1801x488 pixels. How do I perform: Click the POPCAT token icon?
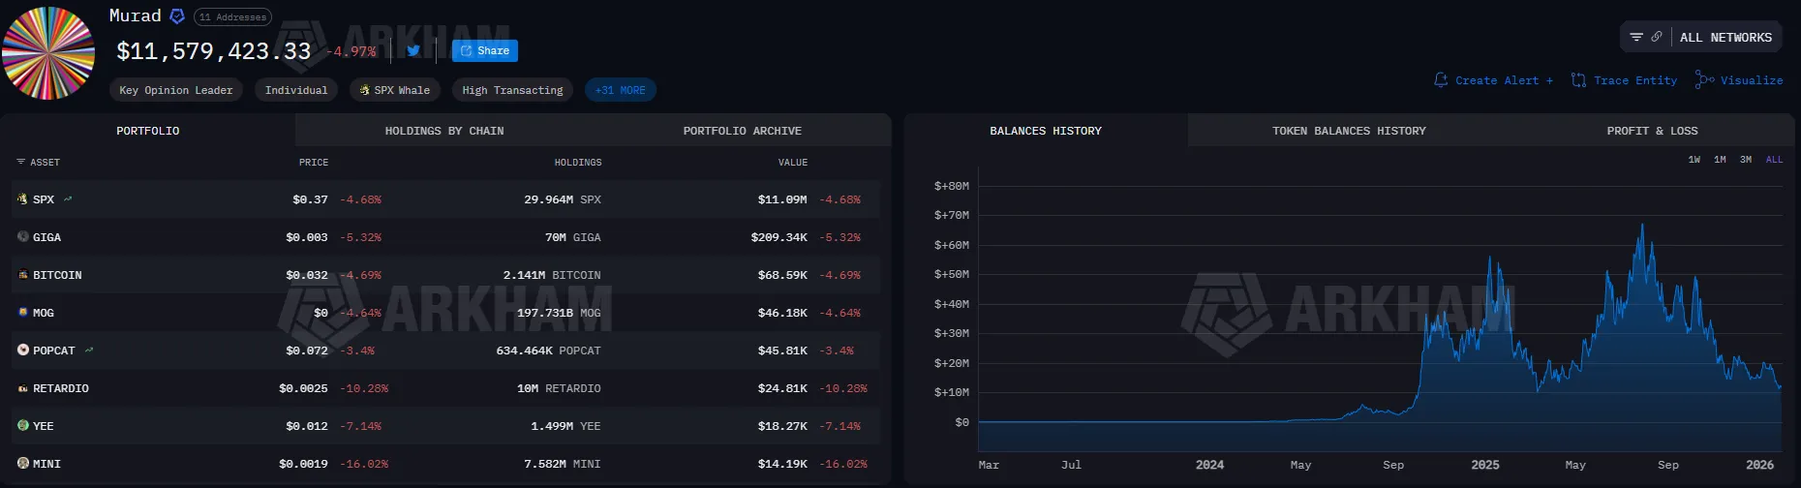click(23, 350)
